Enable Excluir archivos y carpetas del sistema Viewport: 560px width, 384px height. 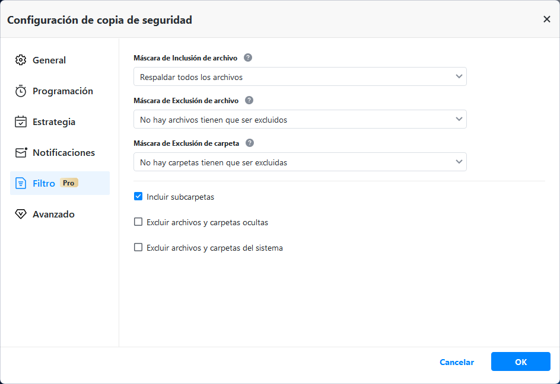tap(138, 248)
